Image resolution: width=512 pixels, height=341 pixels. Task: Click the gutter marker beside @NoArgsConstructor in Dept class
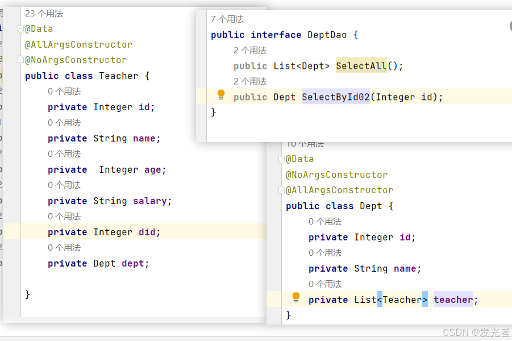tap(280, 174)
